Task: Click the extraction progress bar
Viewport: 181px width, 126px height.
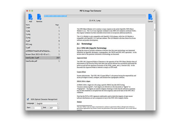Action: tap(95, 16)
